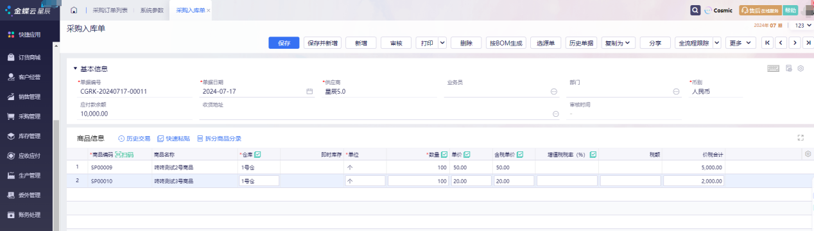This screenshot has height=231, width=814.
Task: Go to the next record
Action: (x=795, y=42)
